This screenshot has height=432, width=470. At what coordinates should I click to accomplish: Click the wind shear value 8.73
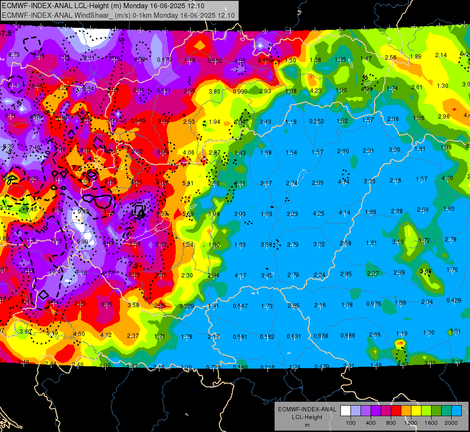[14, 55]
